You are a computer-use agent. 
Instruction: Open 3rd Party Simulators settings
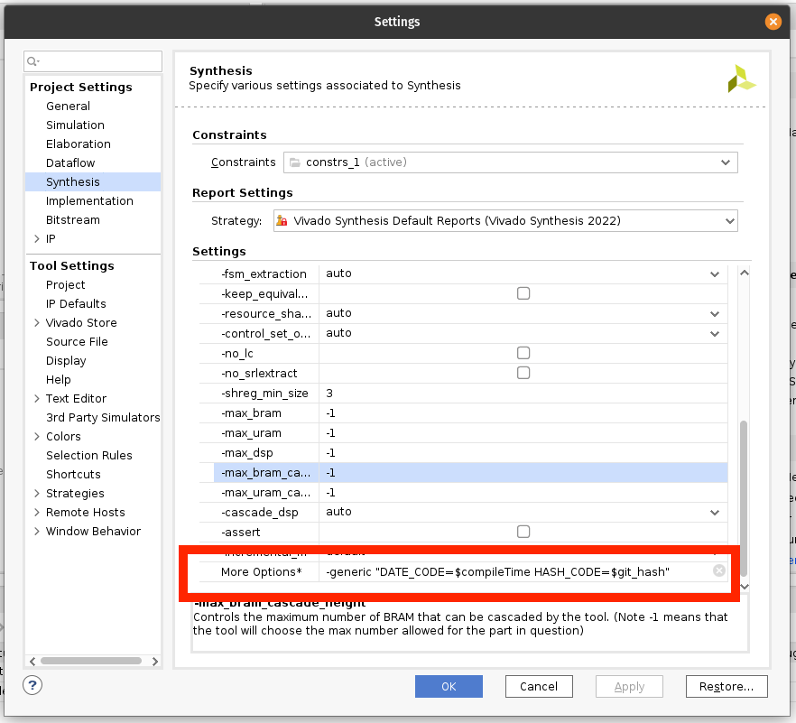(x=103, y=417)
